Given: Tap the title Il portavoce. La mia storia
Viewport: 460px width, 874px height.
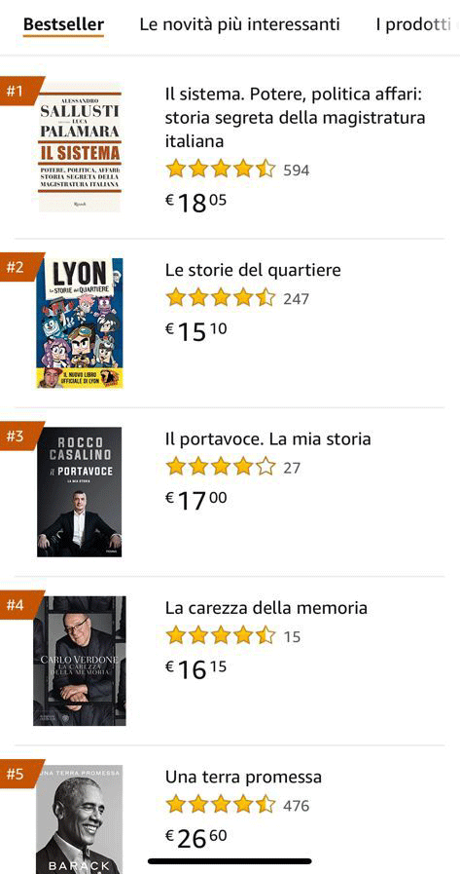Looking at the screenshot, I should (x=267, y=438).
